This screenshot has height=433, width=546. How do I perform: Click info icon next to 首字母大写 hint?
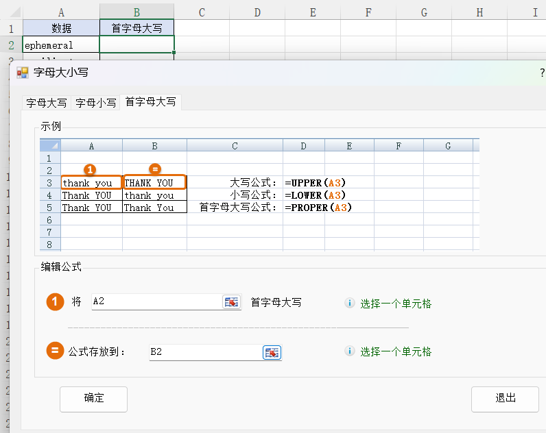tap(350, 303)
